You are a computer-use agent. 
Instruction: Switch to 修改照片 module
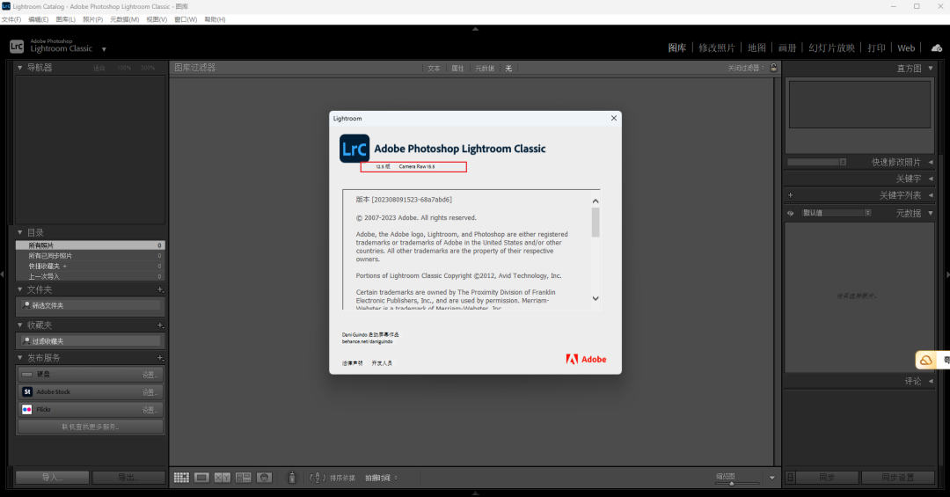(x=717, y=48)
